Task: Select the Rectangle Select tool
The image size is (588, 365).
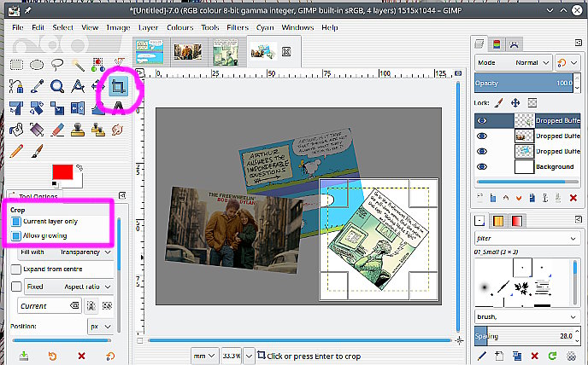Action: pyautogui.click(x=16, y=64)
